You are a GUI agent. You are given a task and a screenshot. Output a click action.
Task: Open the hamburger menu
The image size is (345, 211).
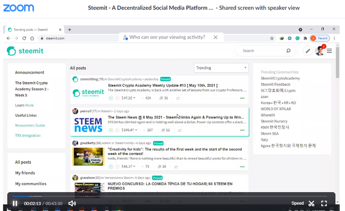click(x=329, y=51)
